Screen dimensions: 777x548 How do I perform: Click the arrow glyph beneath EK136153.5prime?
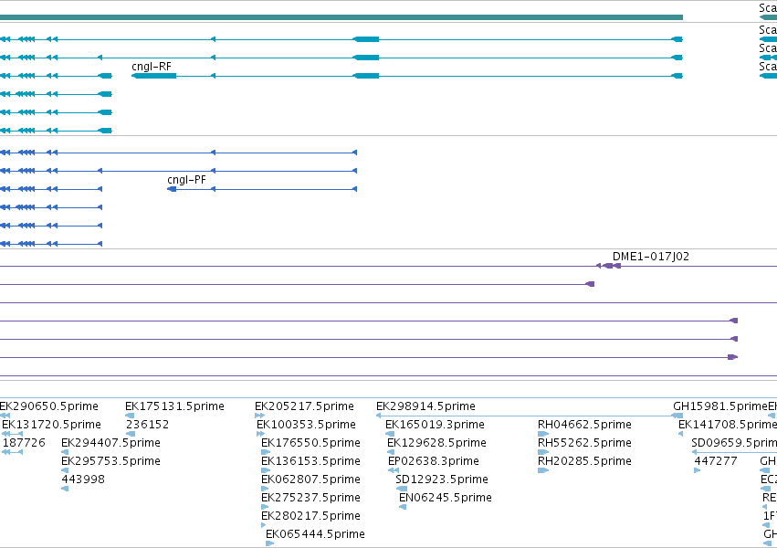(x=266, y=470)
